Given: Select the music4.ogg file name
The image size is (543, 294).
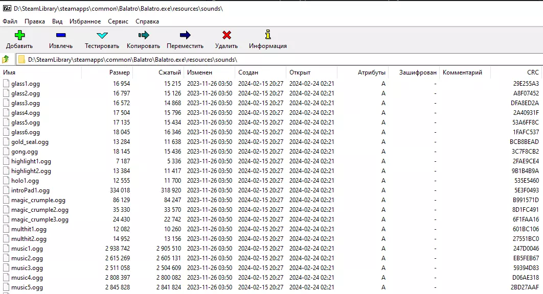Looking at the screenshot, I should coord(27,277).
